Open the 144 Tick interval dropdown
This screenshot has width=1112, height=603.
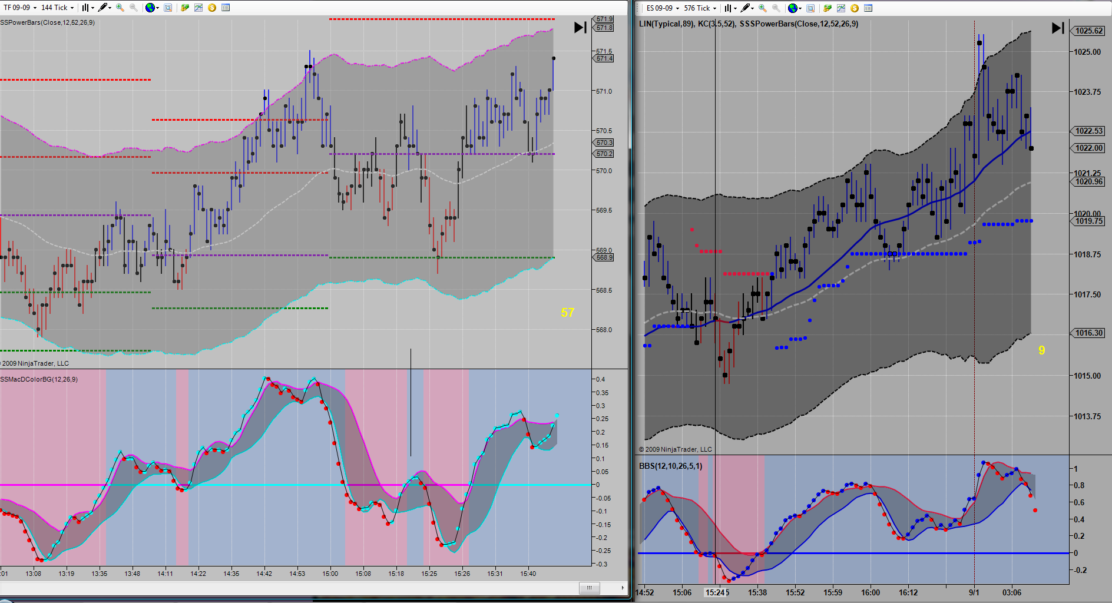coord(57,8)
